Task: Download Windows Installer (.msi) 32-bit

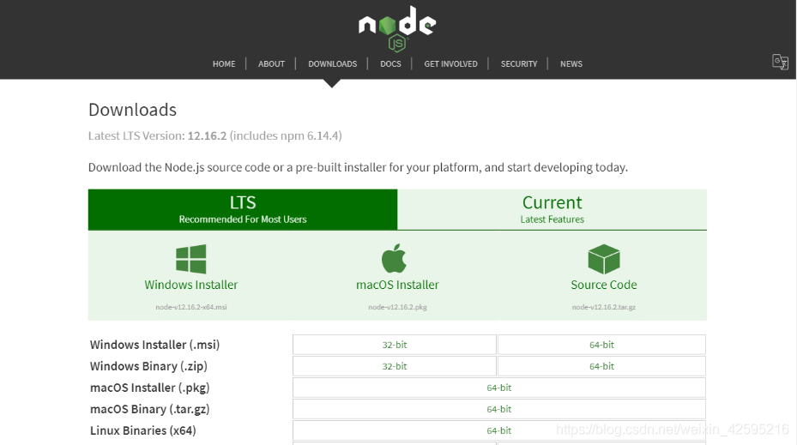Action: (x=395, y=345)
